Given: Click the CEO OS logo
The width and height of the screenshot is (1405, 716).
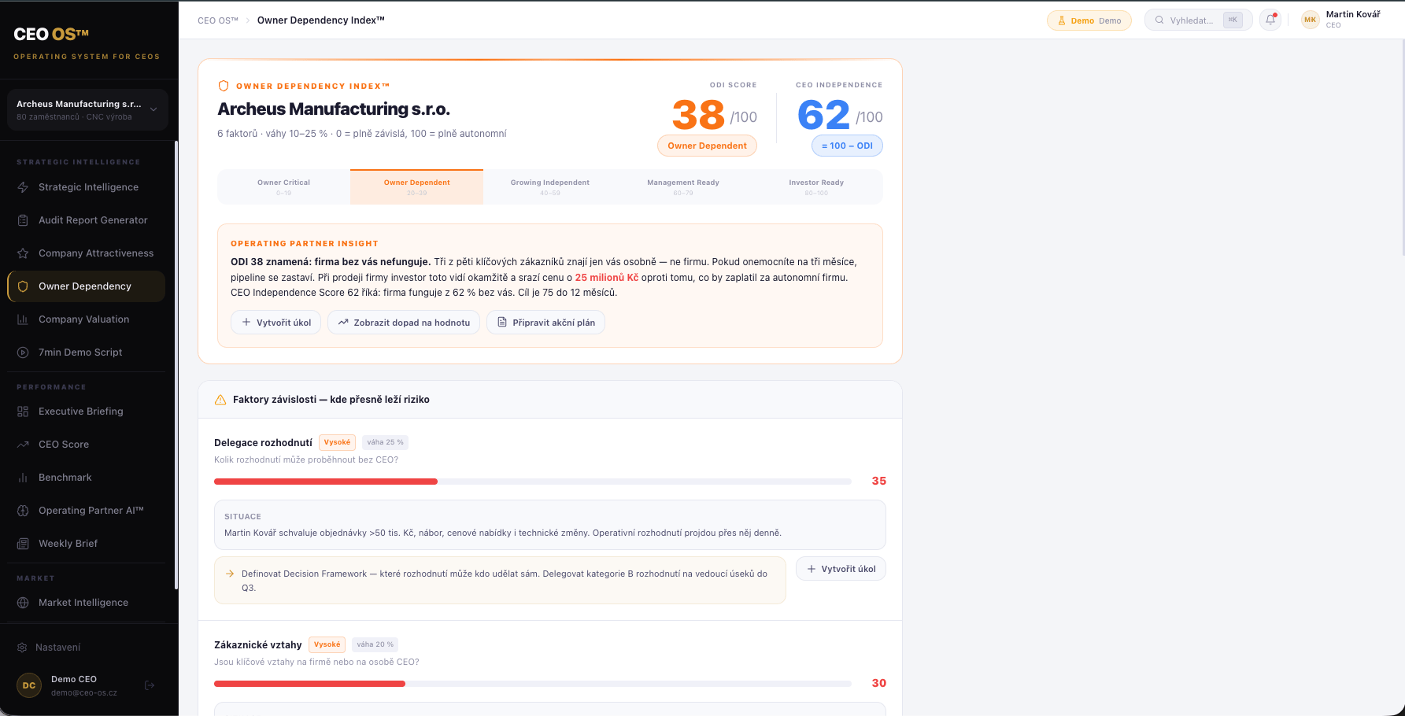Looking at the screenshot, I should click(51, 35).
